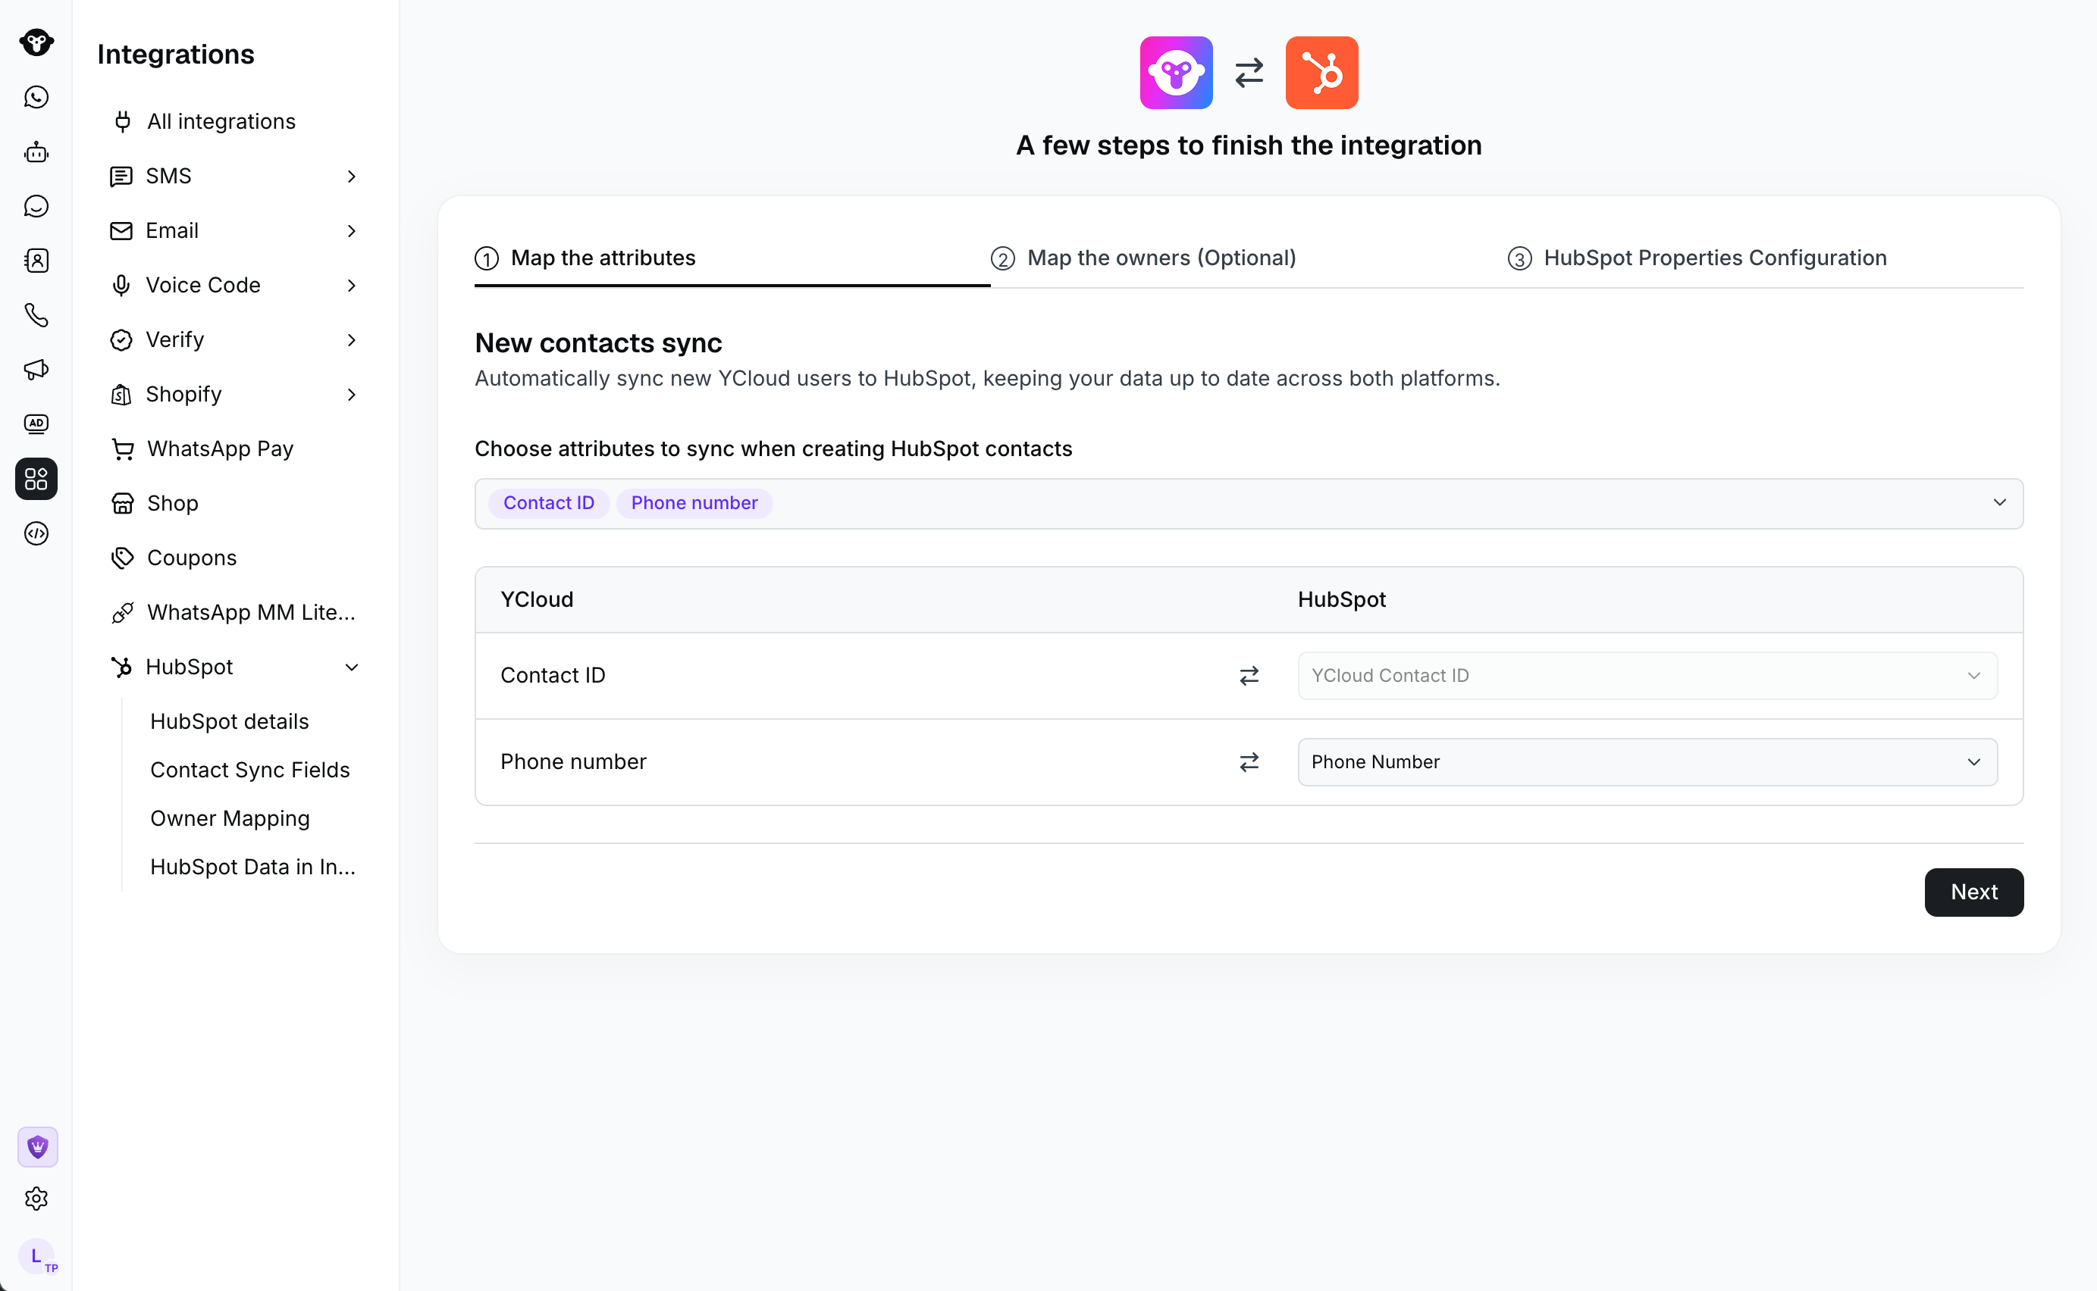Open HubSpot details page
This screenshot has width=2097, height=1291.
(x=229, y=721)
